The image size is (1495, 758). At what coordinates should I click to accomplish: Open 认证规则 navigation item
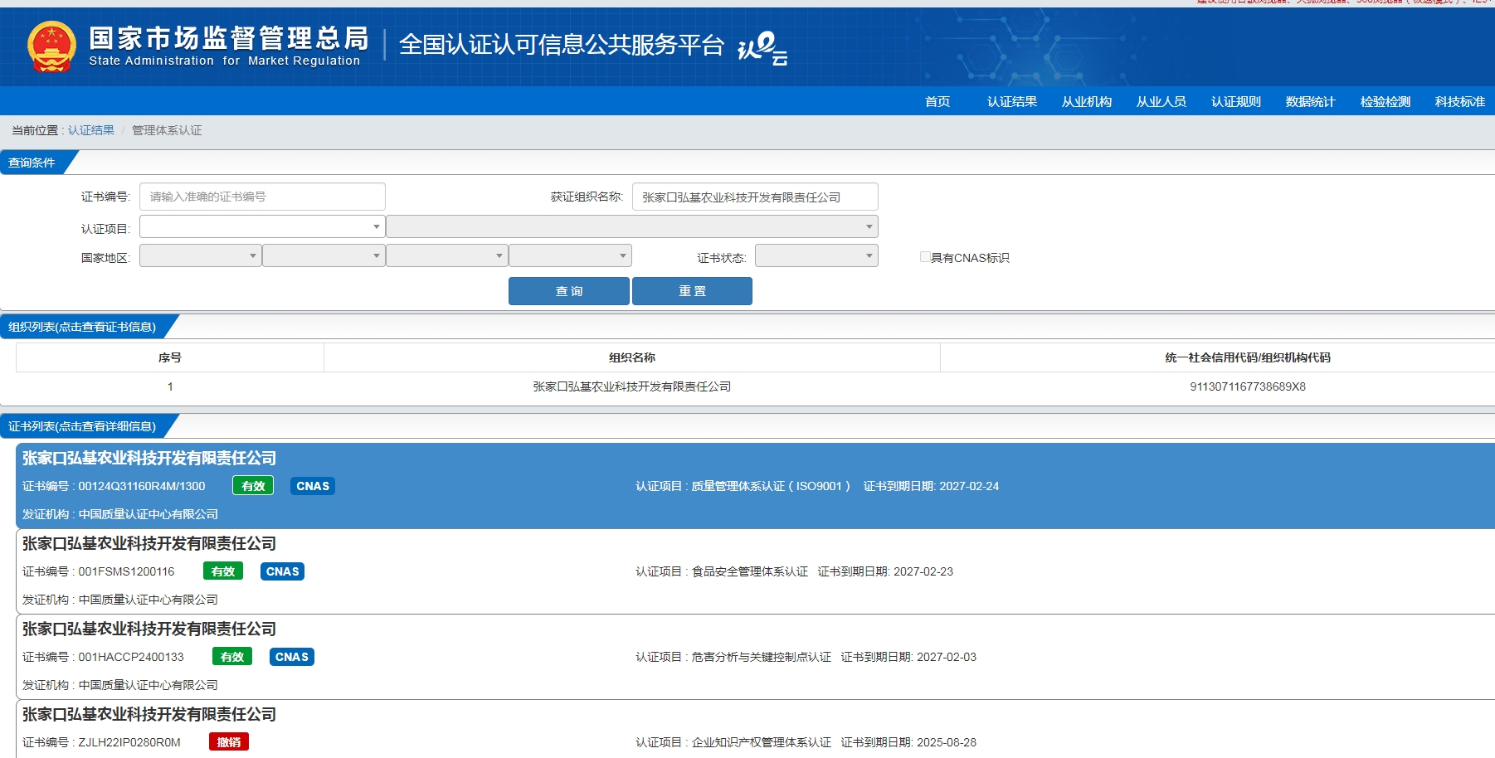point(1236,101)
